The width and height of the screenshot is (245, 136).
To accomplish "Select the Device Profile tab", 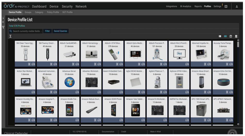I will point(15,12).
